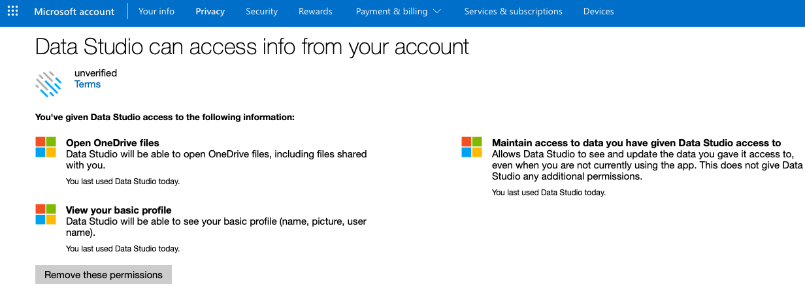Open the Your info tab
The image size is (805, 288).
coord(156,11)
